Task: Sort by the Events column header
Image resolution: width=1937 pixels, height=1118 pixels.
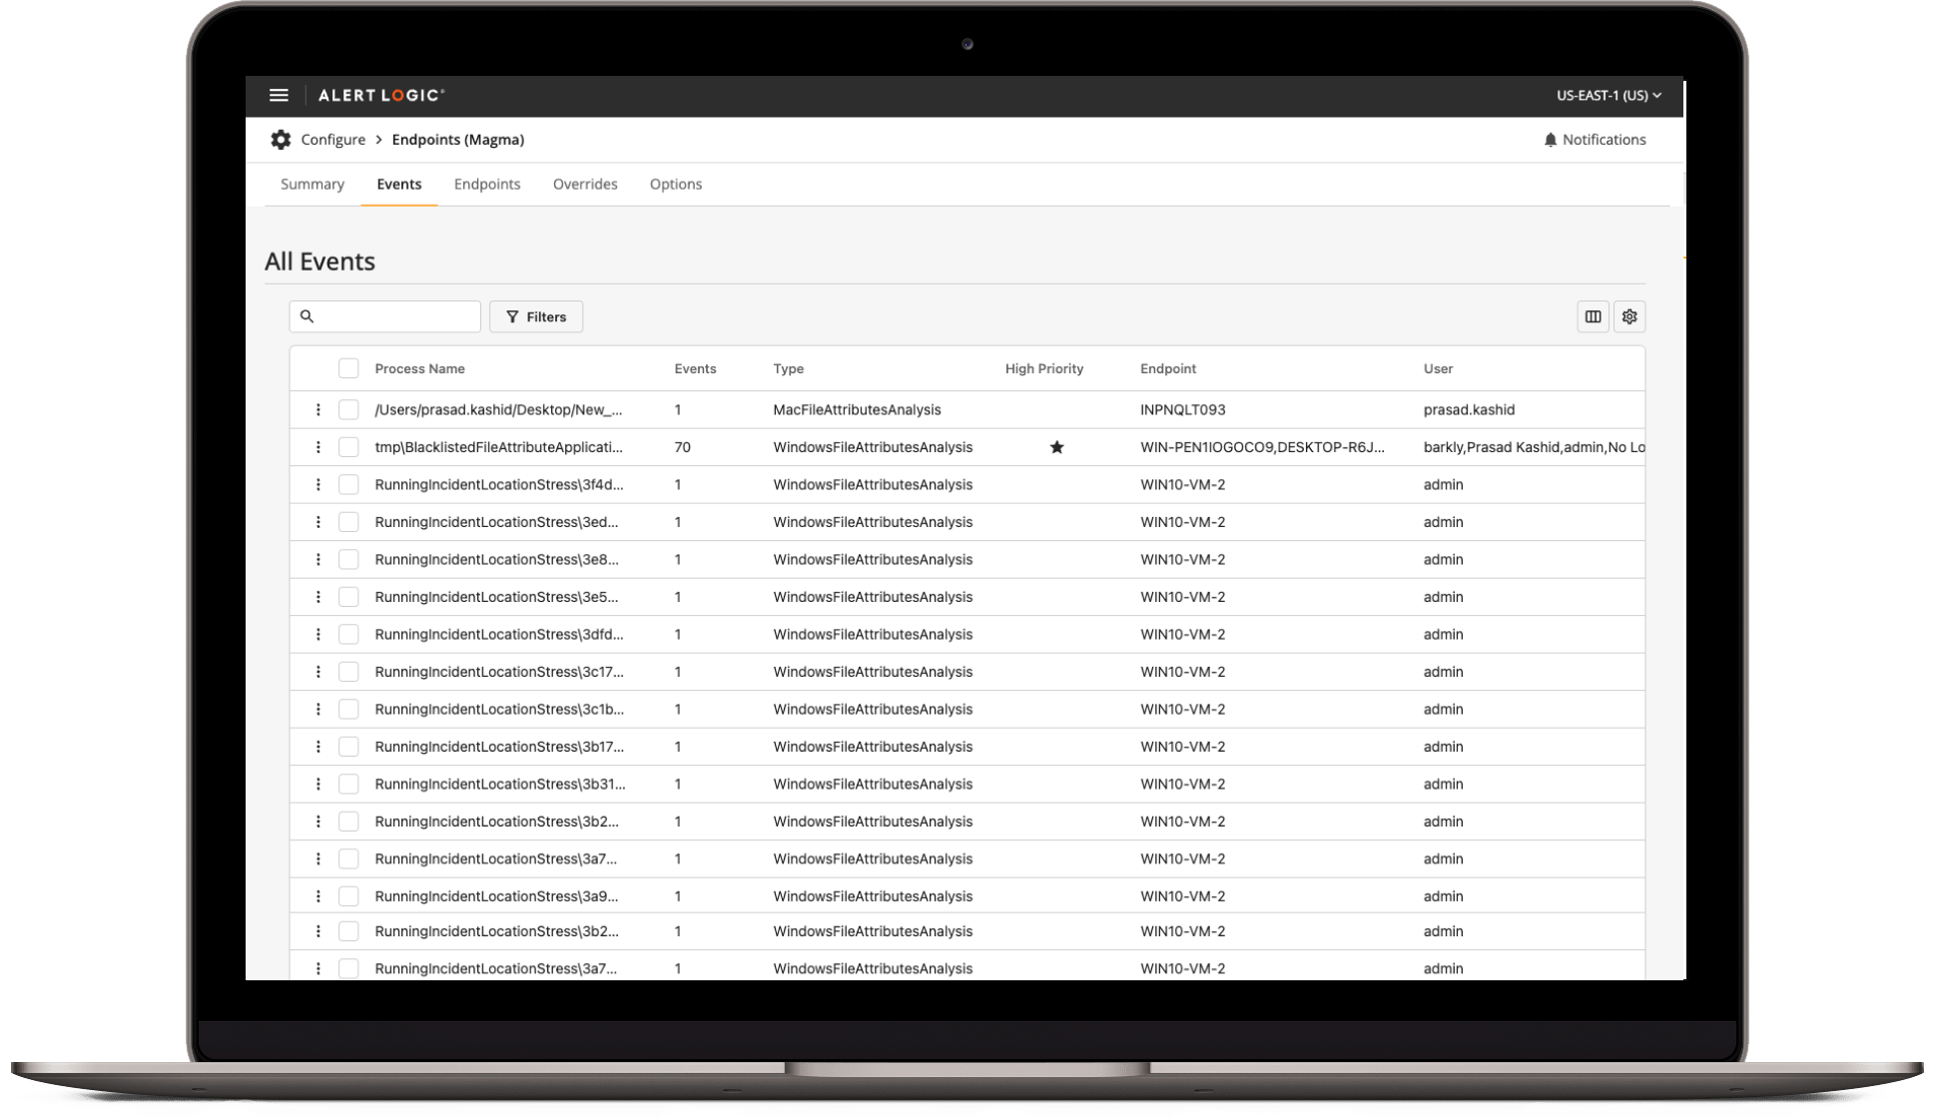Action: 695,368
